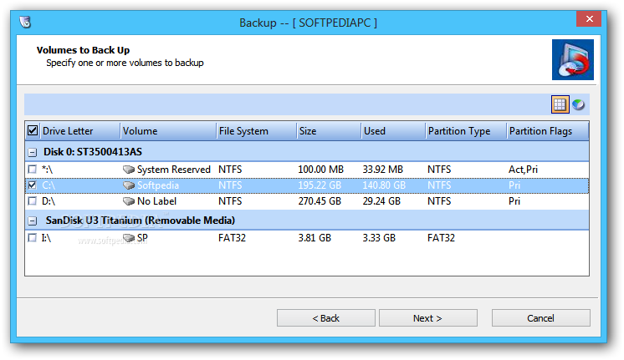Collapse the Disk 0: ST3500413AS group
The height and width of the screenshot is (360, 624).
pyautogui.click(x=32, y=152)
